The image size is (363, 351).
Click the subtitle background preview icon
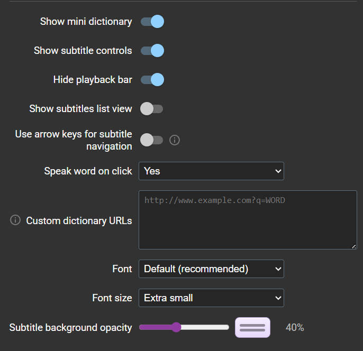coord(252,327)
